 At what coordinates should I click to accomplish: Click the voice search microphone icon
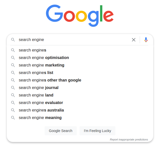tap(146, 40)
